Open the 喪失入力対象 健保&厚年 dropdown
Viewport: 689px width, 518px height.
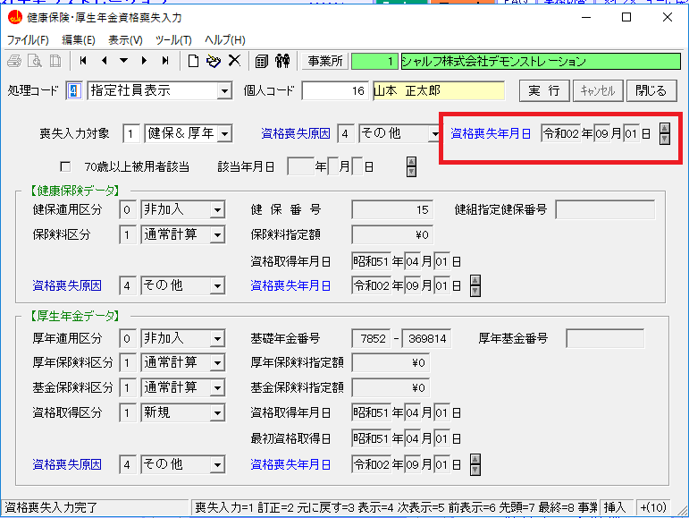coord(223,134)
